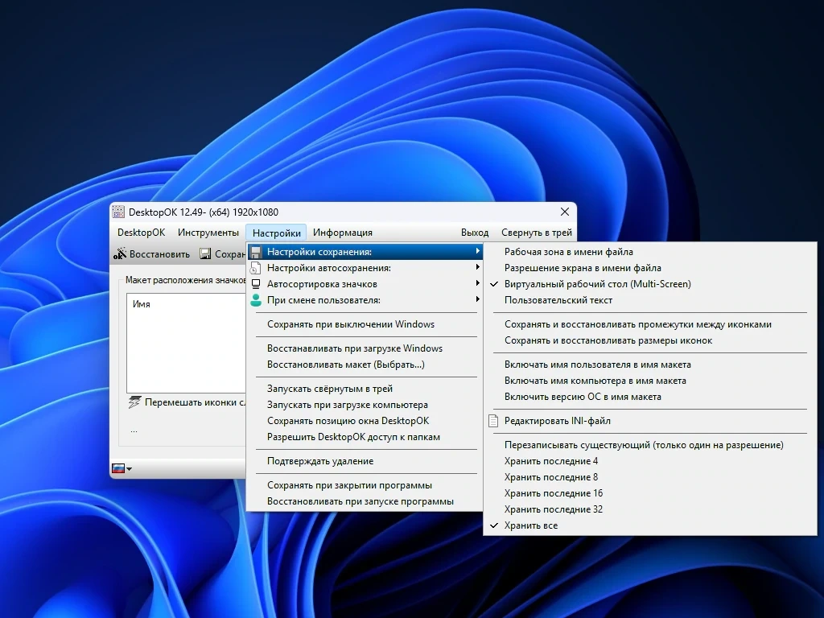824x618 pixels.
Task: Open Редактировать INI-файл
Action: tap(650, 420)
